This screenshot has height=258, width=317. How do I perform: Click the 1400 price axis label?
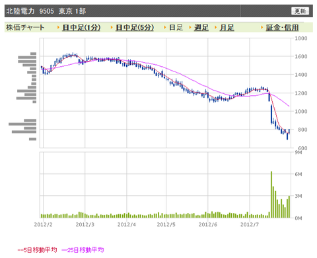pyautogui.click(x=301, y=75)
